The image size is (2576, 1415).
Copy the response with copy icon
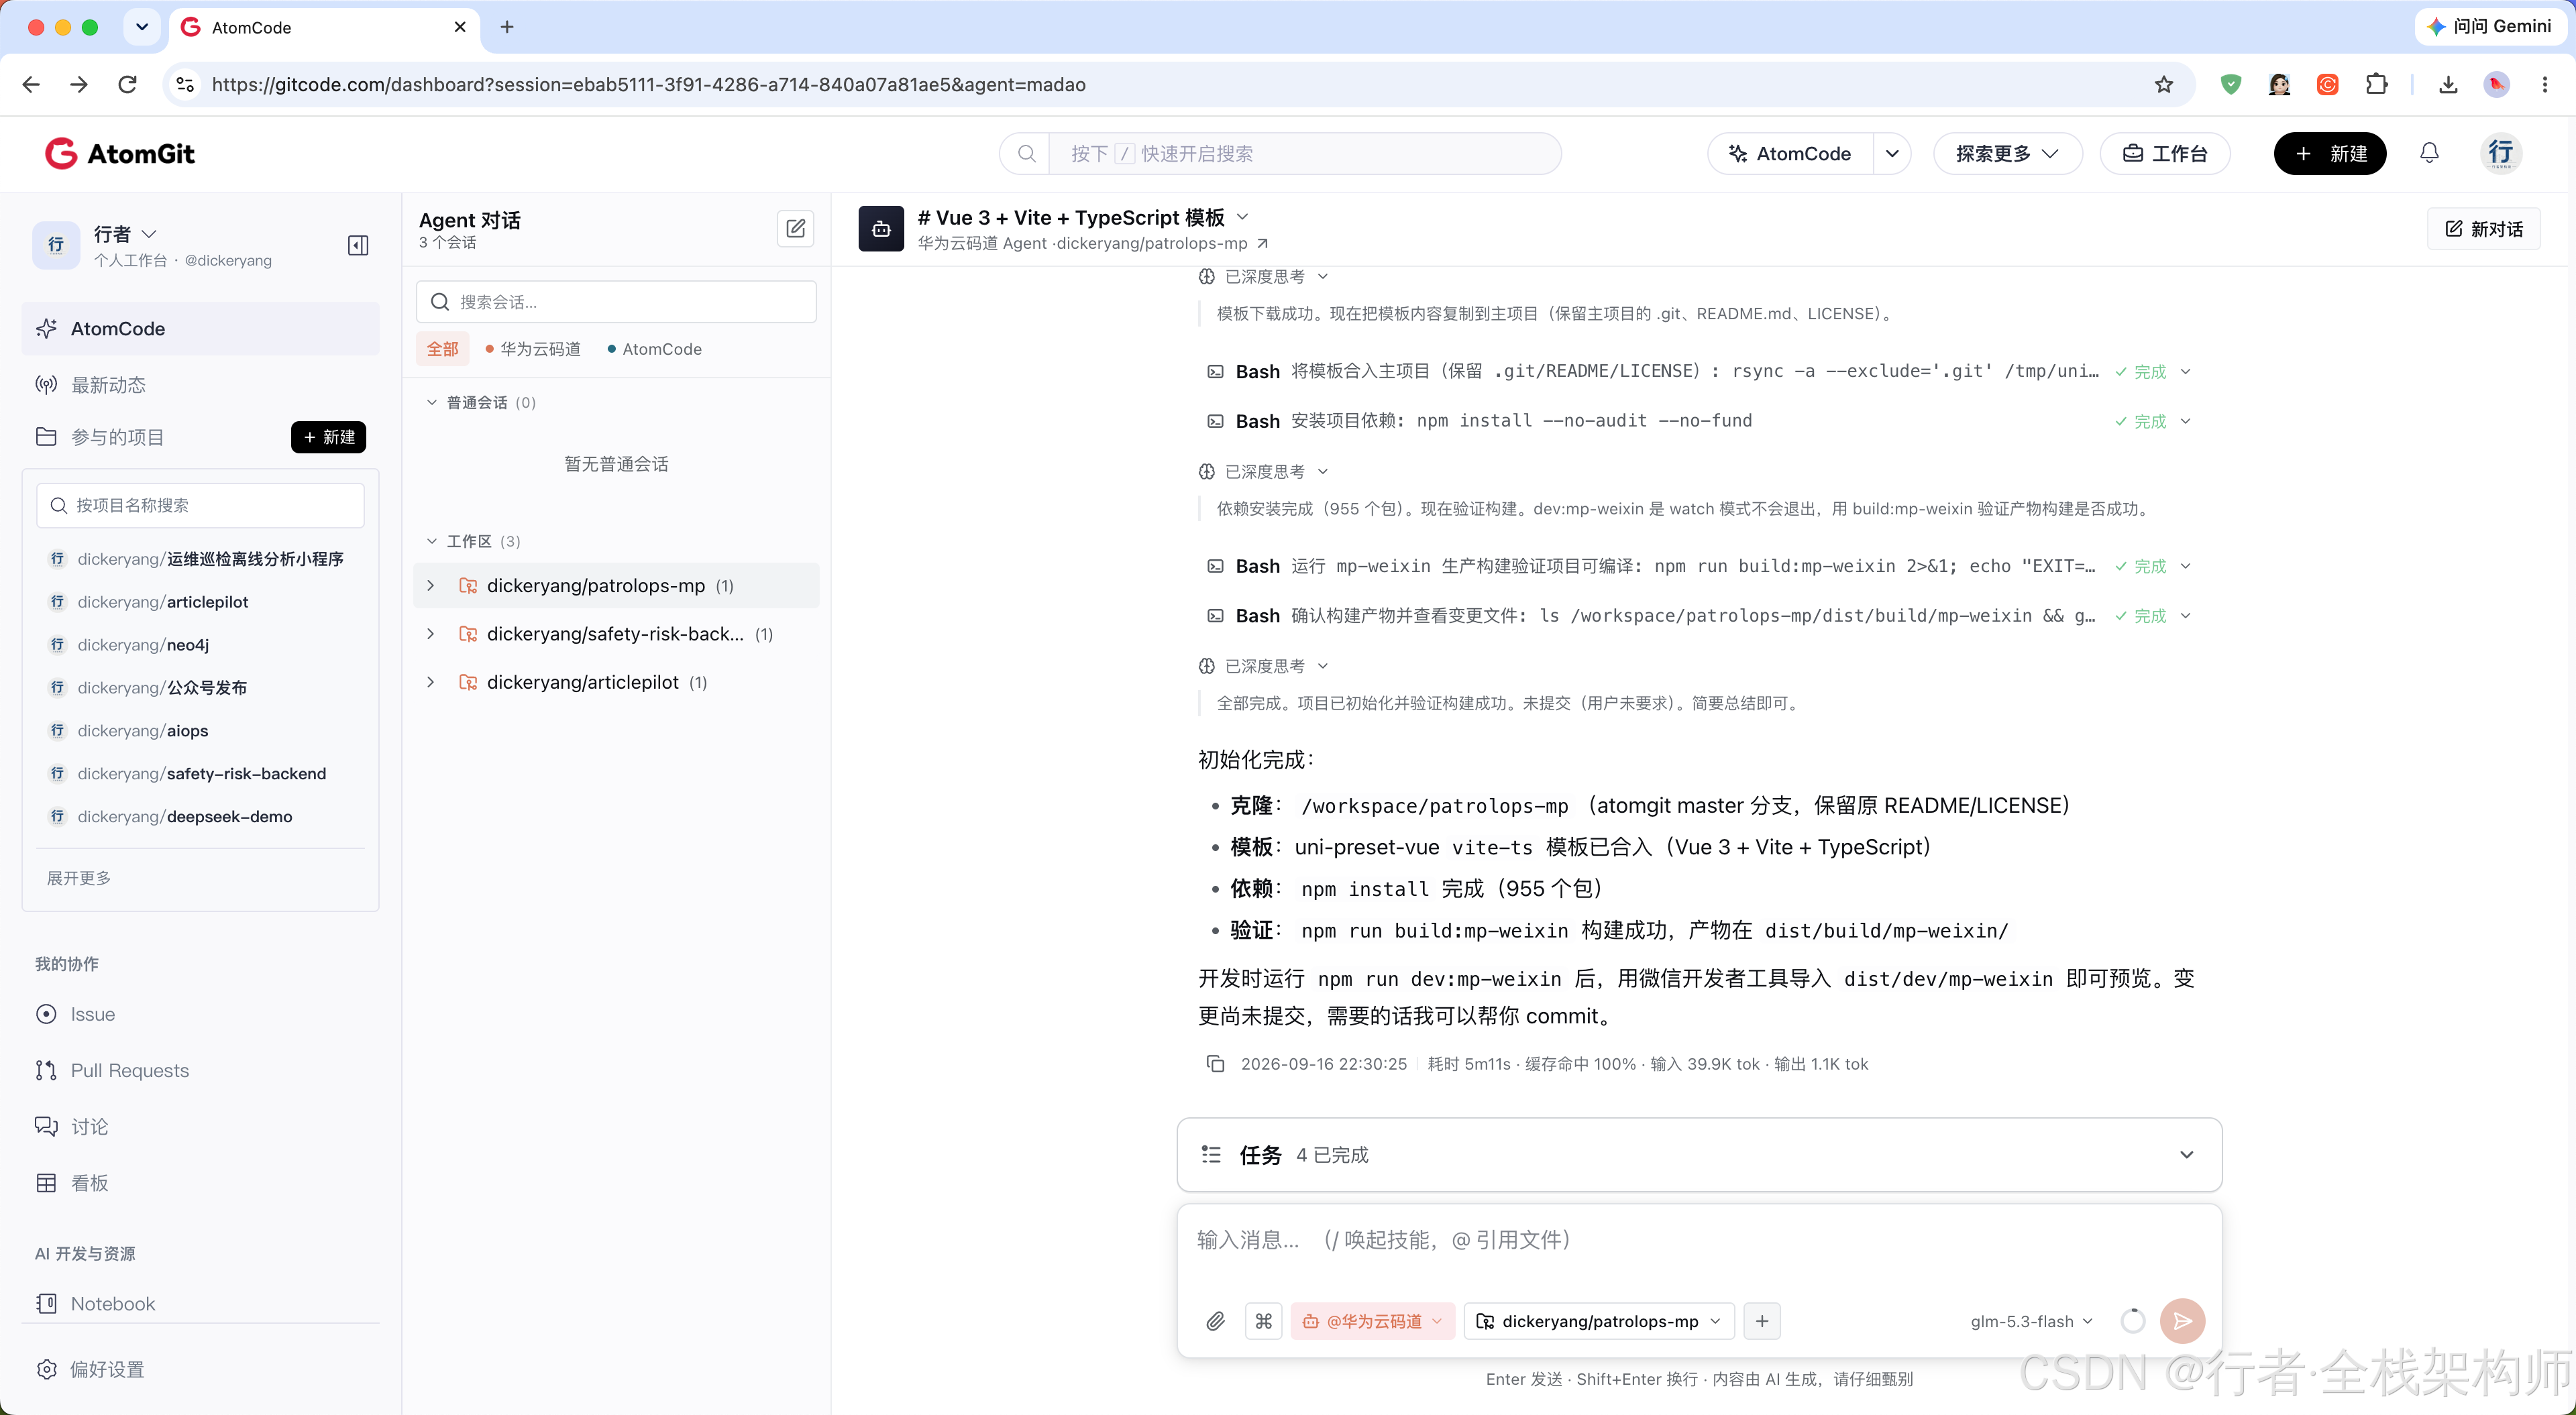pos(1215,1064)
